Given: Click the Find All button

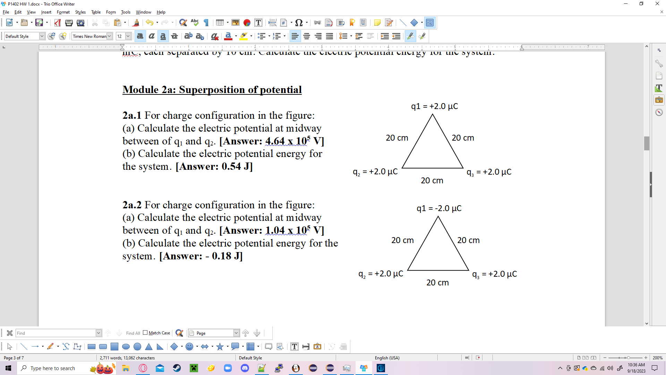Looking at the screenshot, I should (x=133, y=333).
